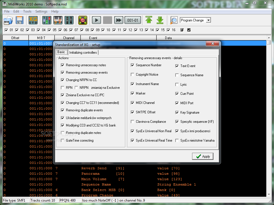This screenshot has height=205, width=274.
Task: Enable SysEx nieistotne Yamaha
Action: click(x=177, y=140)
